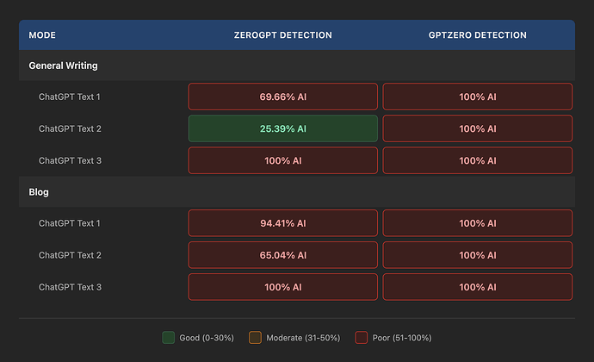Image resolution: width=594 pixels, height=362 pixels.
Task: Click ChatGPT Text 2 under Blog
Action: point(70,255)
